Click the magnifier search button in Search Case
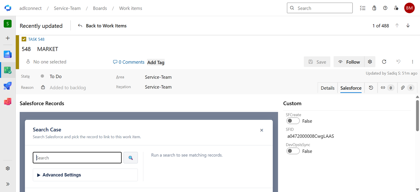Screen dimensions: 420x192 pyautogui.click(x=131, y=158)
